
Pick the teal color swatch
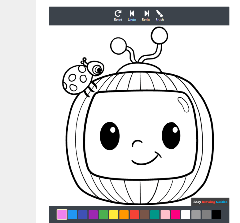155,214
